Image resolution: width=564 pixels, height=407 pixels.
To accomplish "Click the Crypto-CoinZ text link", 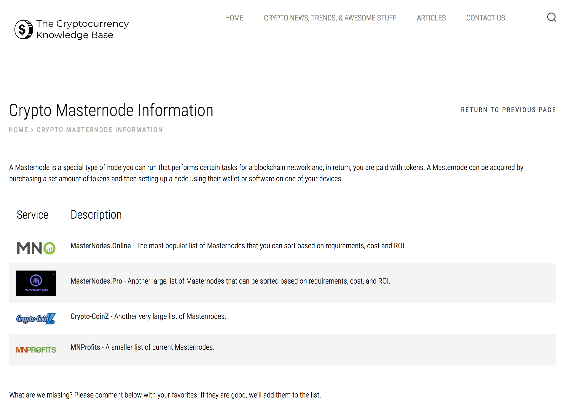I will (90, 316).
